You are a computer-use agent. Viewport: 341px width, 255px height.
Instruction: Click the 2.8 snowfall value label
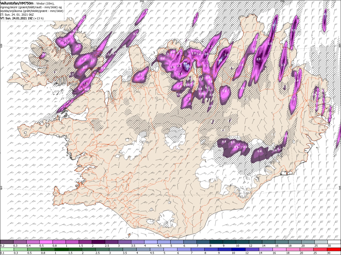(x=270, y=44)
